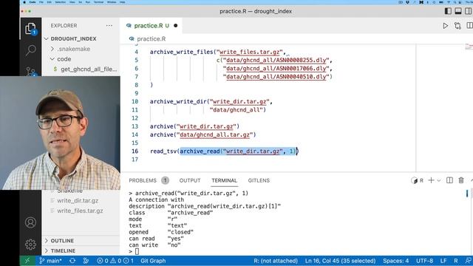This screenshot has height=266, width=473.
Task: Toggle bottom panel layout icon
Action: click(x=458, y=11)
